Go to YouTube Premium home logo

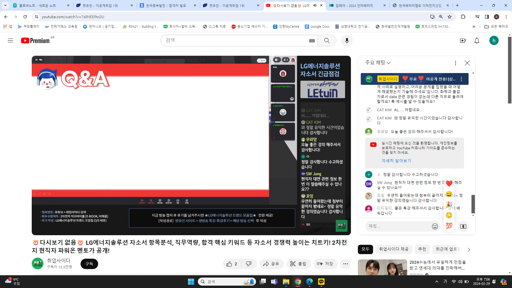pyautogui.click(x=35, y=41)
